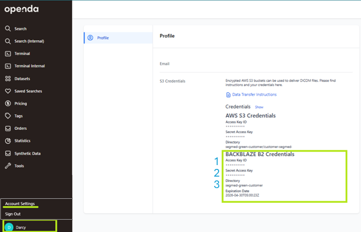Click the Orders inbox icon
Image resolution: width=361 pixels, height=232 pixels.
click(8, 128)
